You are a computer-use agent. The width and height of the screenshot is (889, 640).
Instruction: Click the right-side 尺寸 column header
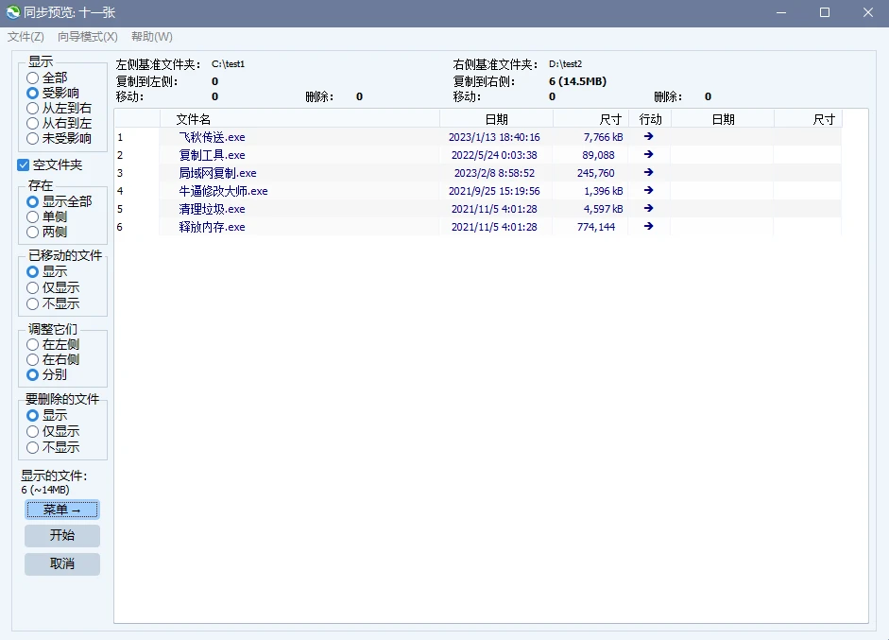pyautogui.click(x=809, y=119)
